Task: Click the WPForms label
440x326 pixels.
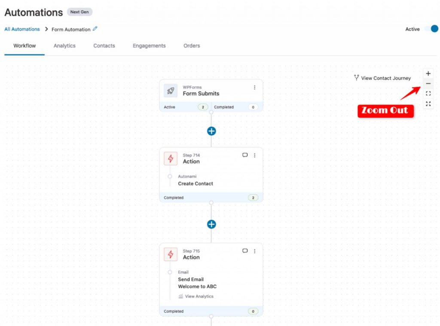Action: coord(192,87)
